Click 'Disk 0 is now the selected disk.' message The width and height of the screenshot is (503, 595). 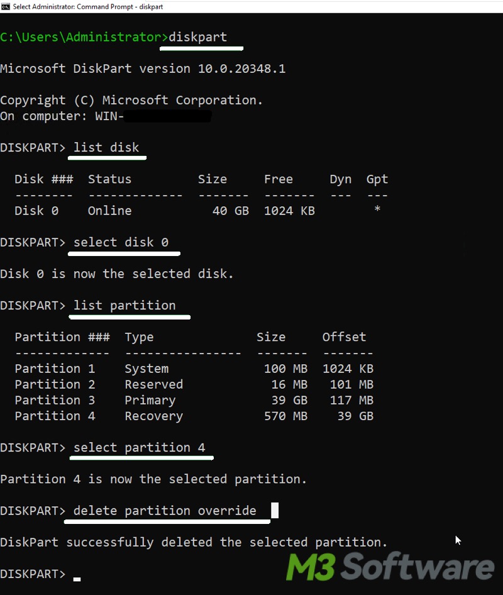[117, 274]
